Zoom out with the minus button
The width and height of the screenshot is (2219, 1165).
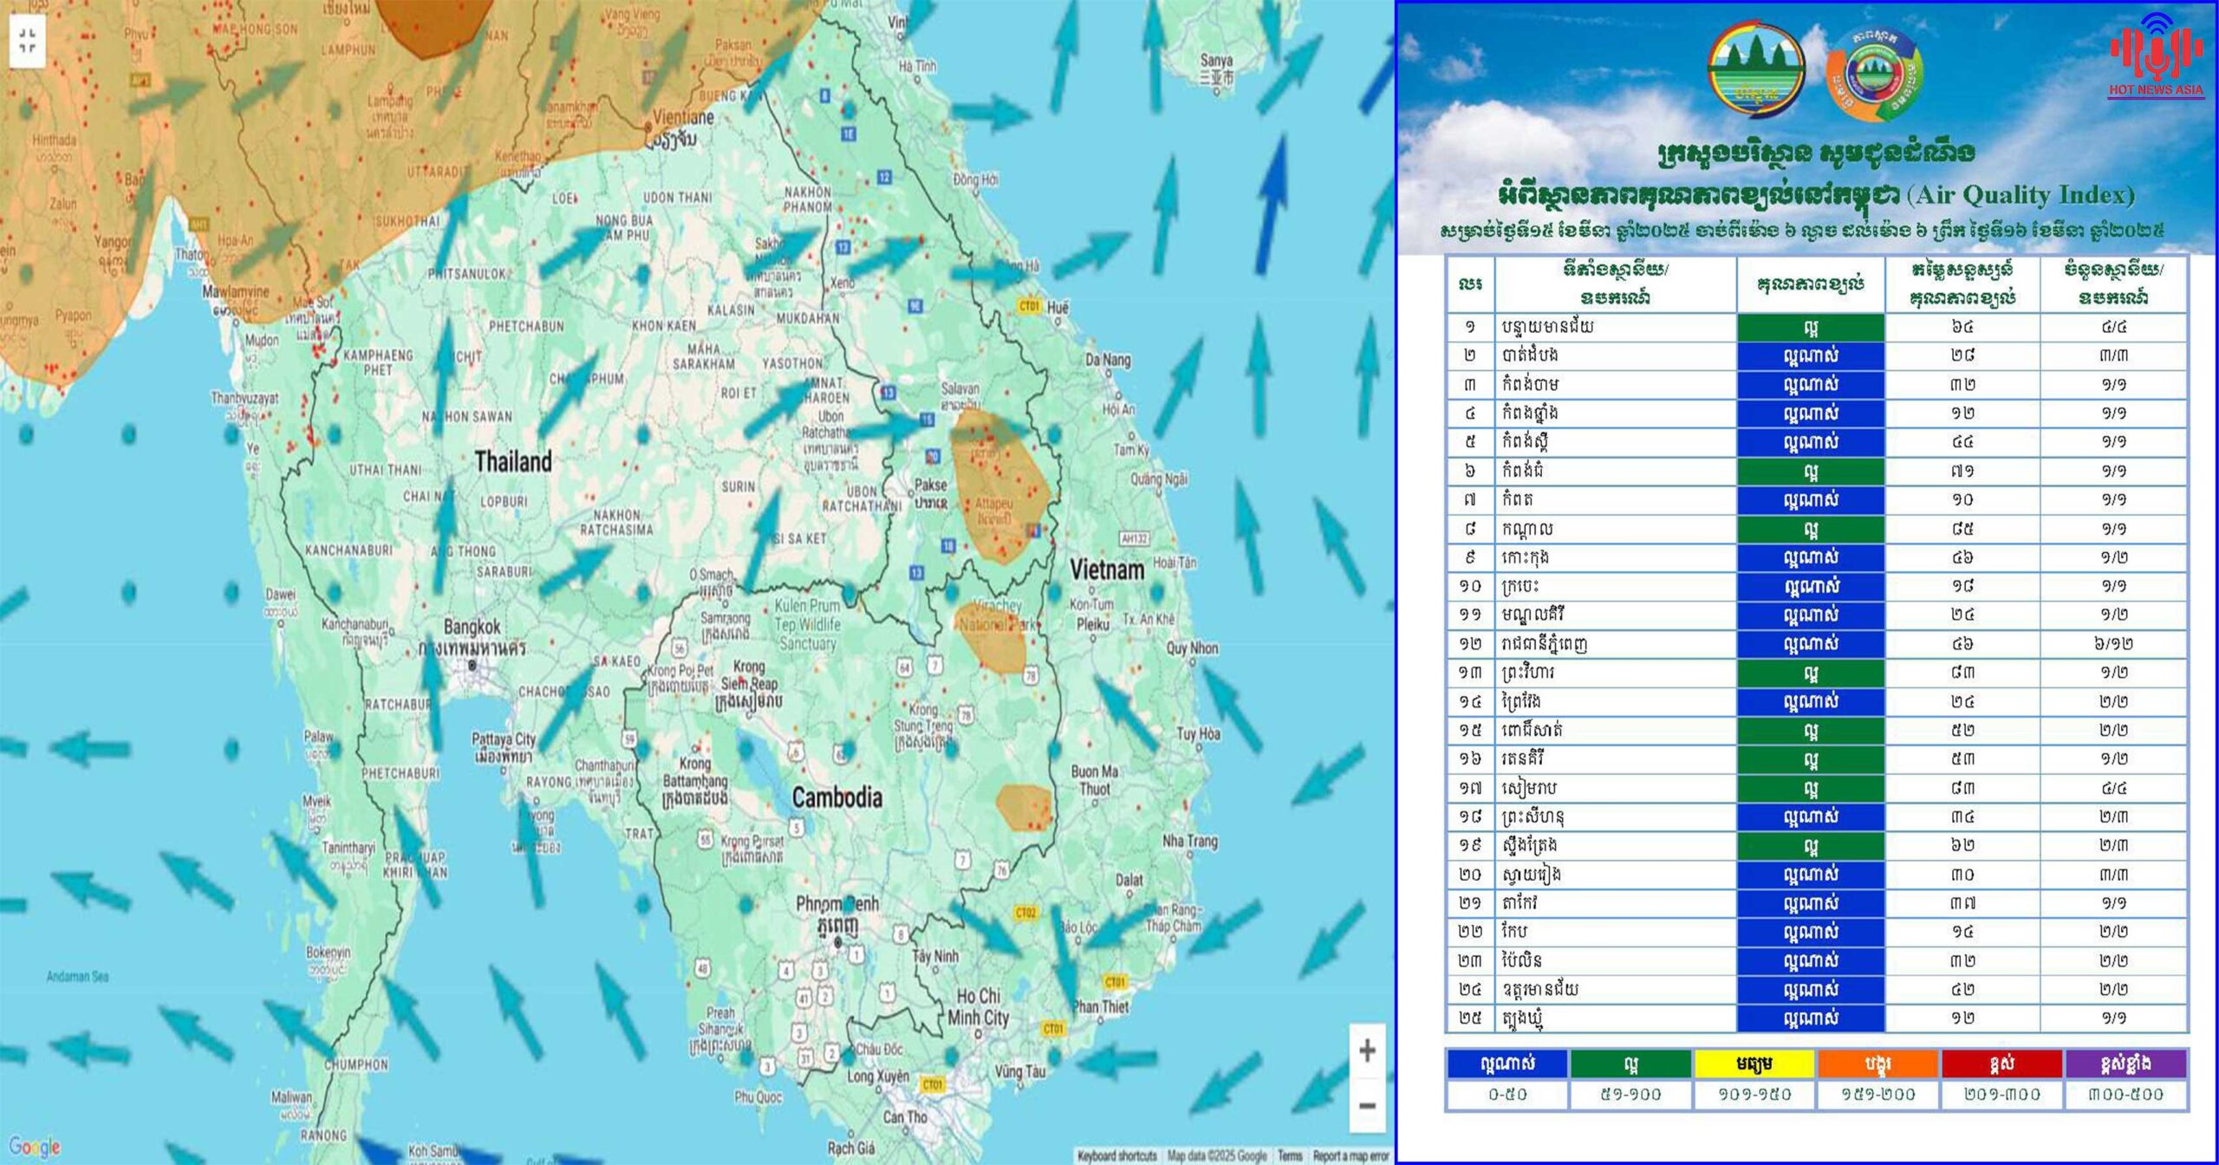(x=1367, y=1106)
